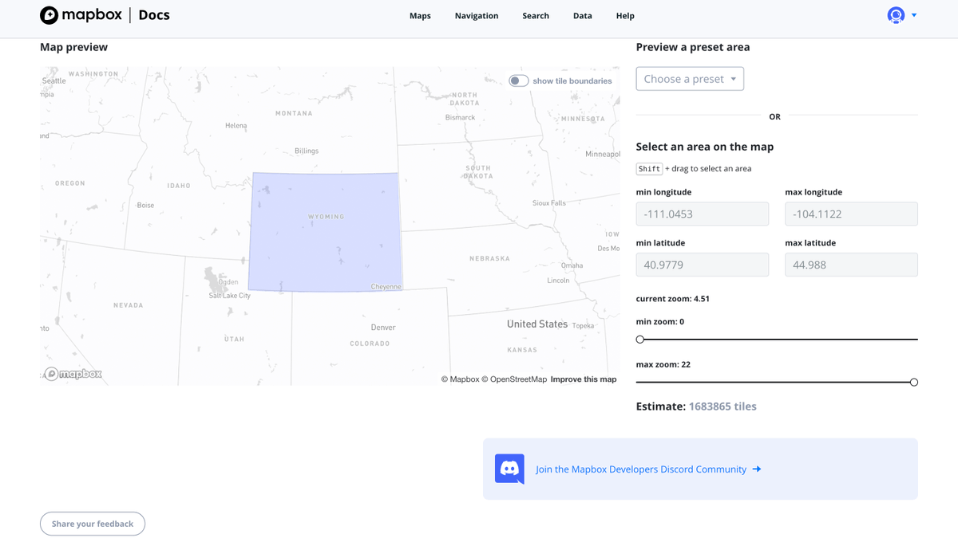Click the Helena city label
This screenshot has width=958, height=538.
coord(236,126)
